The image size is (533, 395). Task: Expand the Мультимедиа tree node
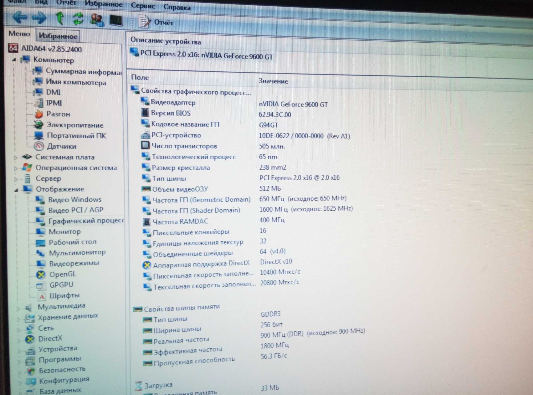click(18, 309)
